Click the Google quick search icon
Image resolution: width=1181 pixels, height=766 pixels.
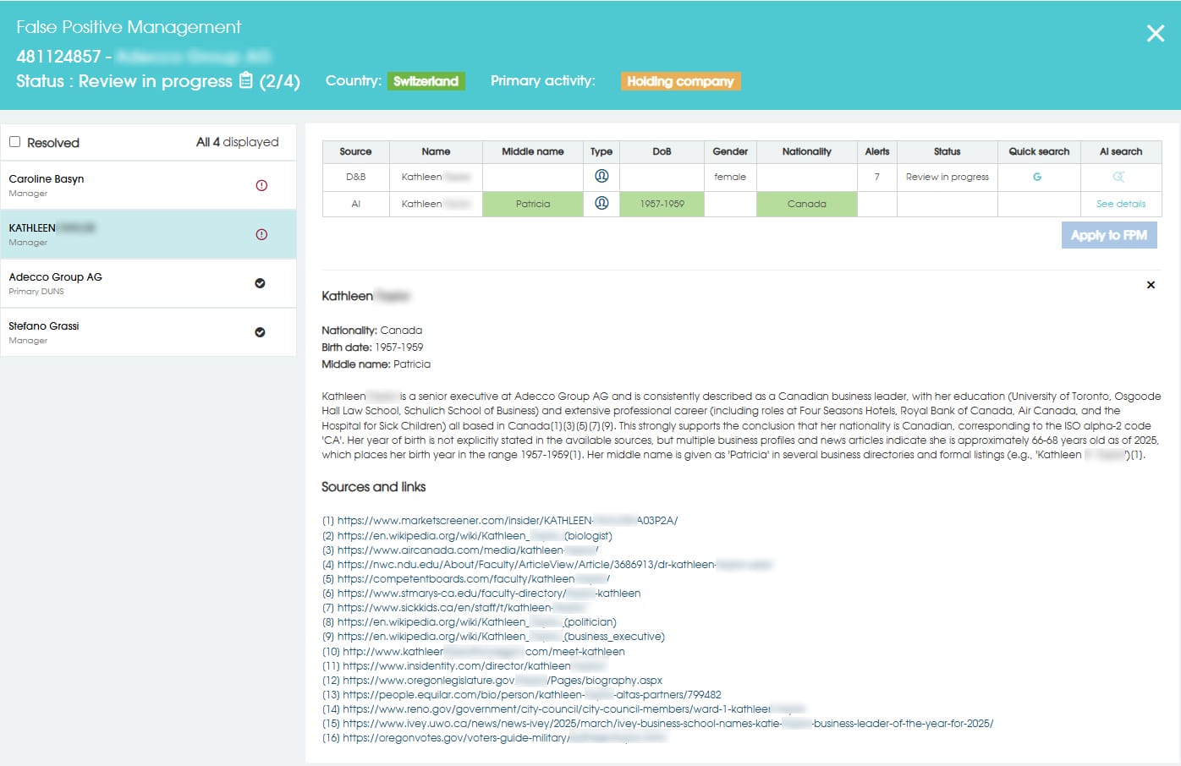[x=1037, y=177]
